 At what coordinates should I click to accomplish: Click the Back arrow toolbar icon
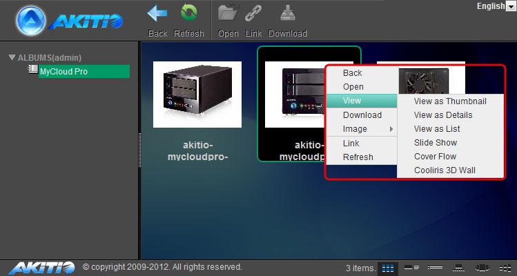[x=158, y=14]
